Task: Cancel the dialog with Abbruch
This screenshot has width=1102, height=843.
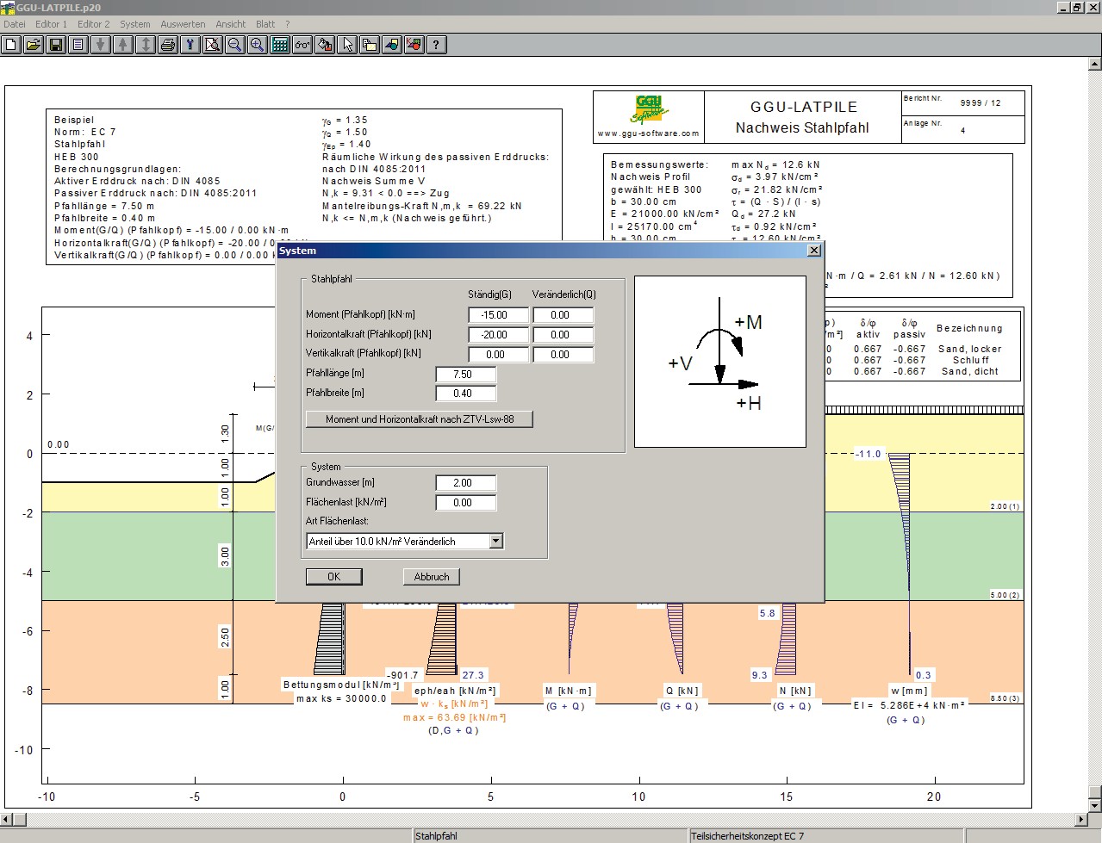Action: tap(431, 577)
